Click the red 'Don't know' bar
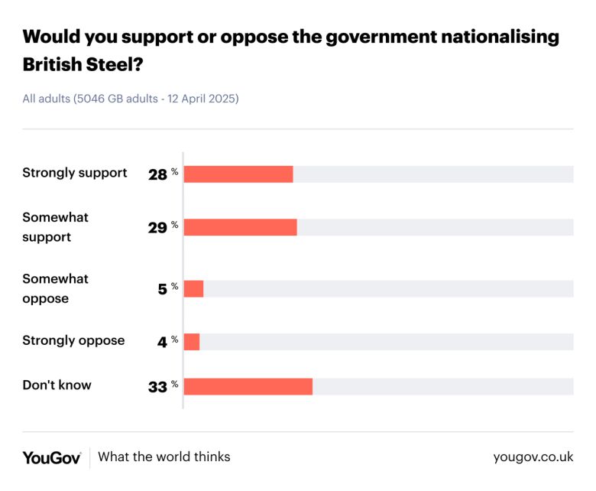 click(x=248, y=386)
